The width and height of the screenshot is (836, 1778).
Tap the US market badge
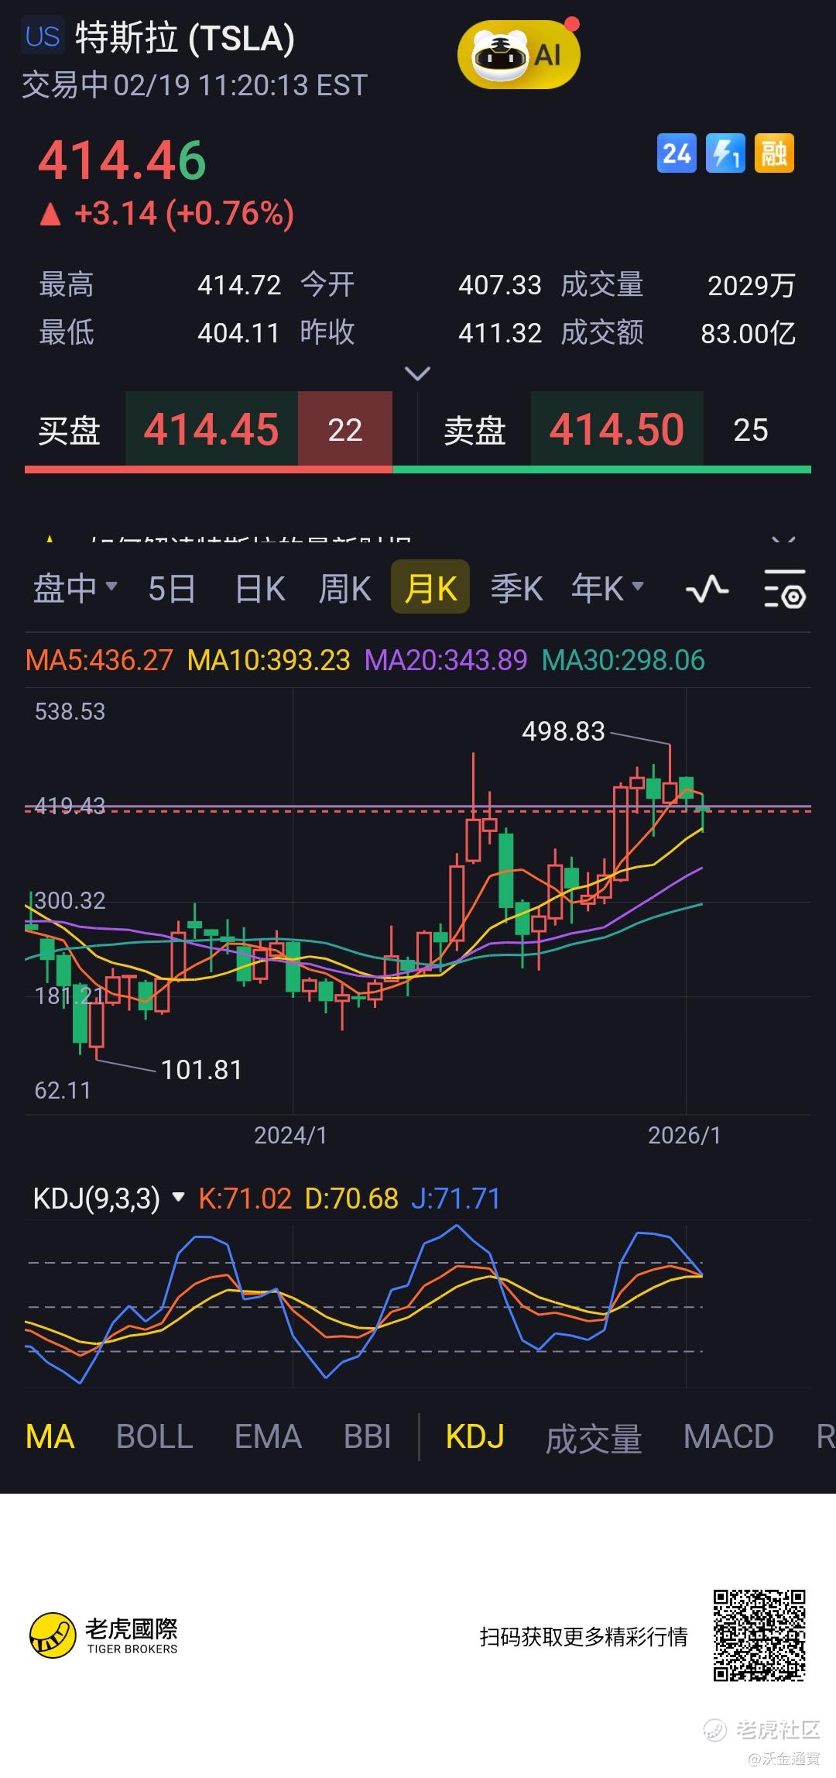point(43,36)
